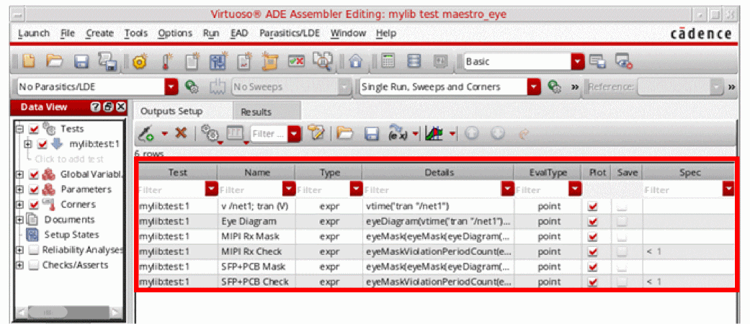Click the save-as copy icon in main toolbar
This screenshot has width=750, height=324.
coord(106,62)
